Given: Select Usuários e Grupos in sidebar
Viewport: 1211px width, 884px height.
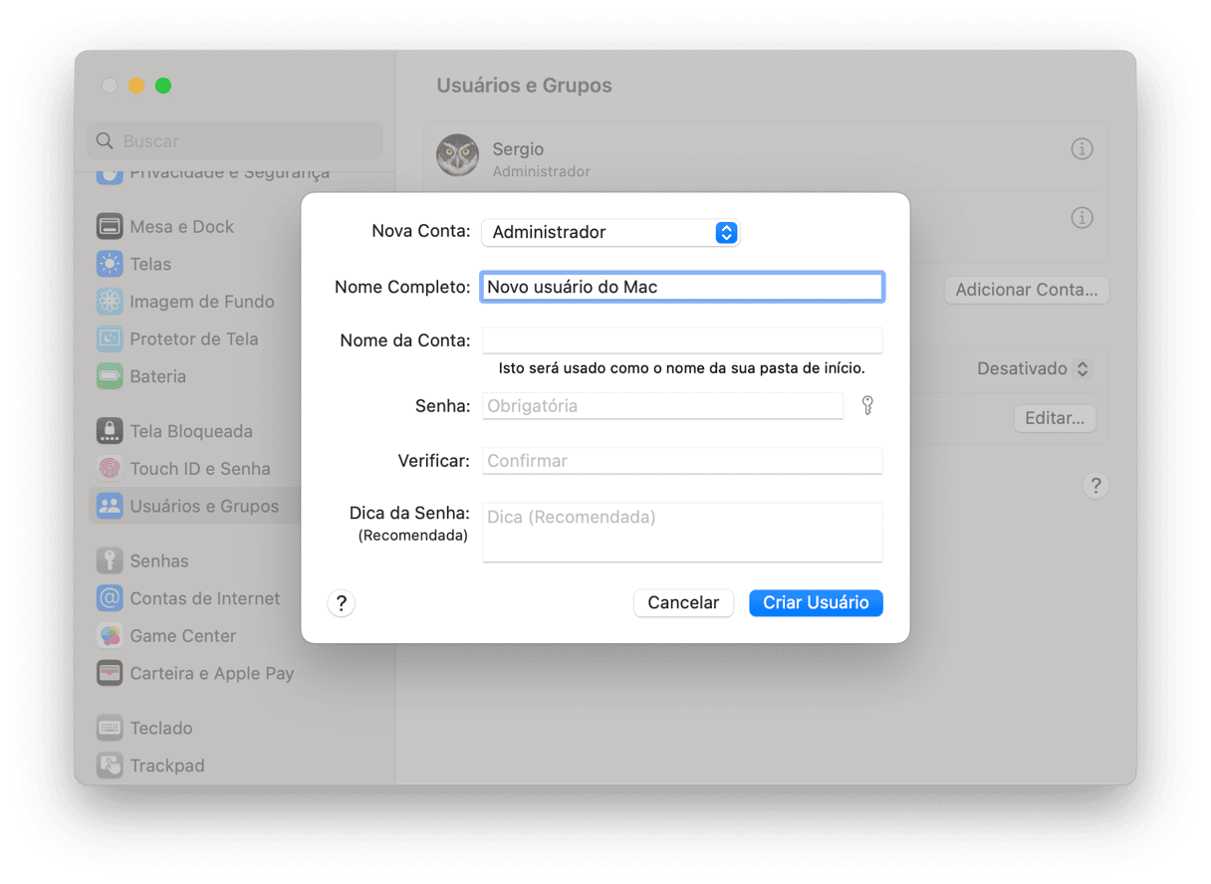Looking at the screenshot, I should pos(204,506).
